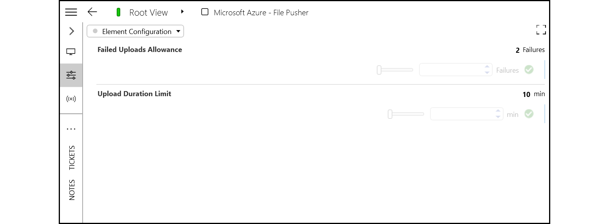Expand the sidebar with the chevron

[71, 31]
